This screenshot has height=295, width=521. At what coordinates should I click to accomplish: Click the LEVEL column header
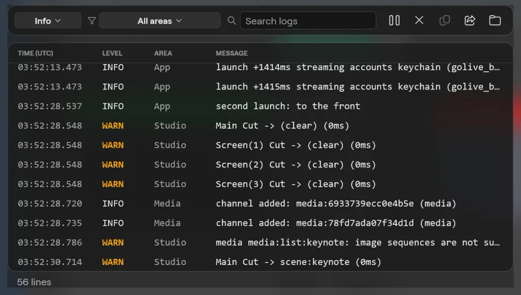click(112, 53)
